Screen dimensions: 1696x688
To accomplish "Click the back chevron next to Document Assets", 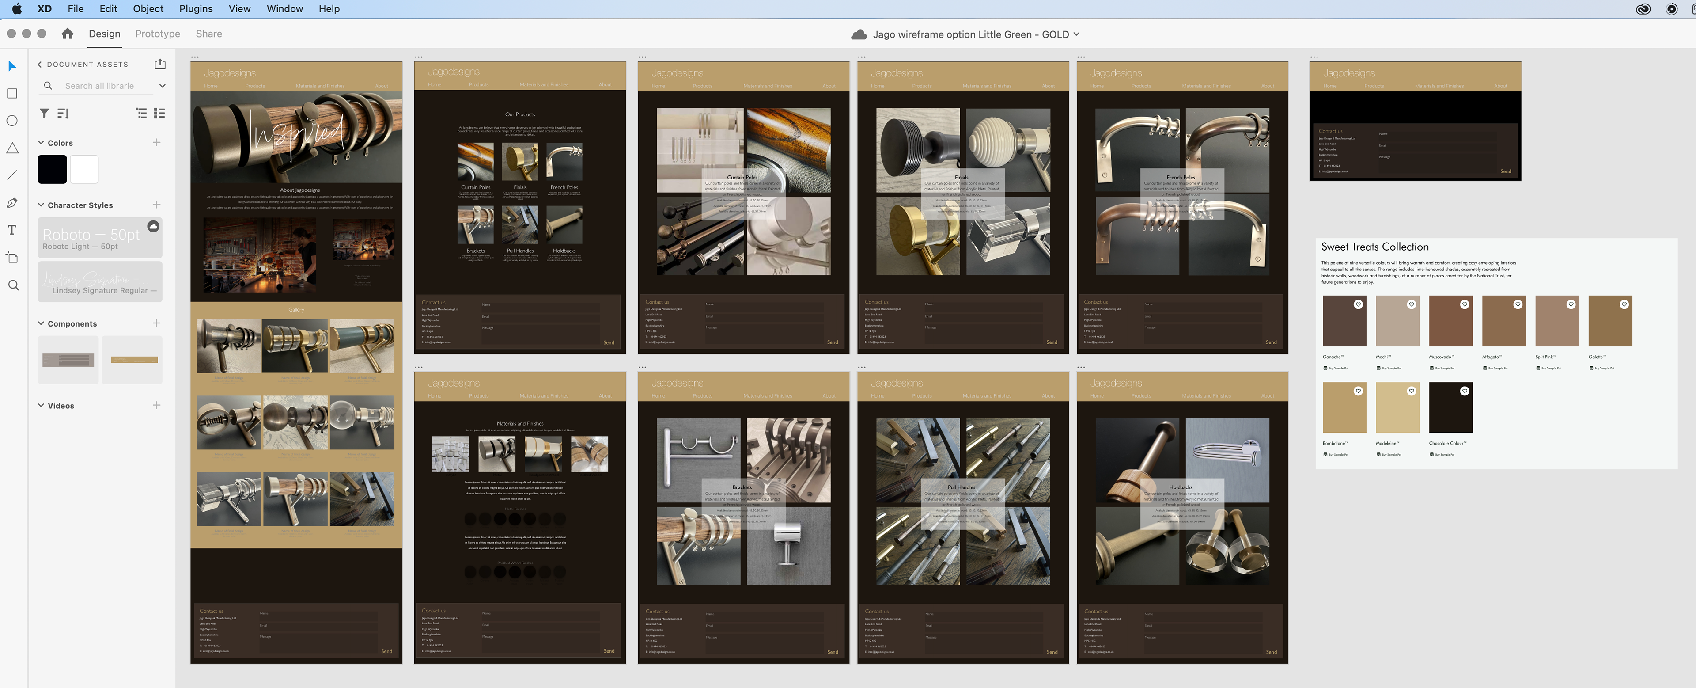I will [x=39, y=65].
